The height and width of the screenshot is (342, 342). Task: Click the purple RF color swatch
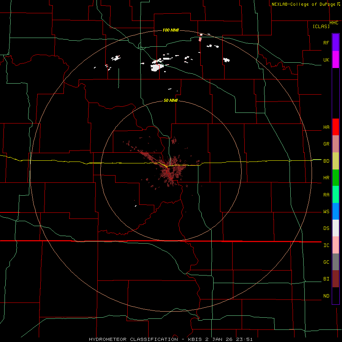[x=336, y=43]
